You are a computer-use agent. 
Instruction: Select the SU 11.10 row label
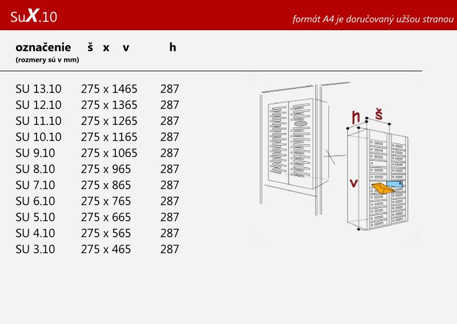click(38, 121)
